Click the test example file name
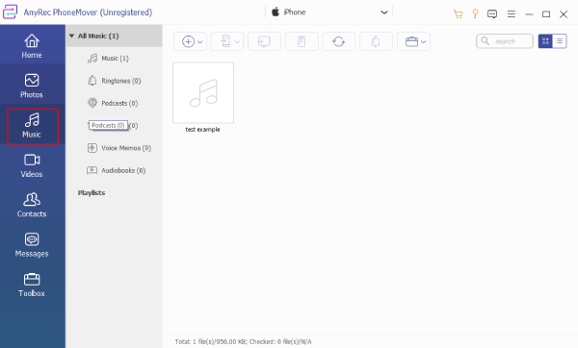Screen dimensions: 578x348 coord(202,130)
